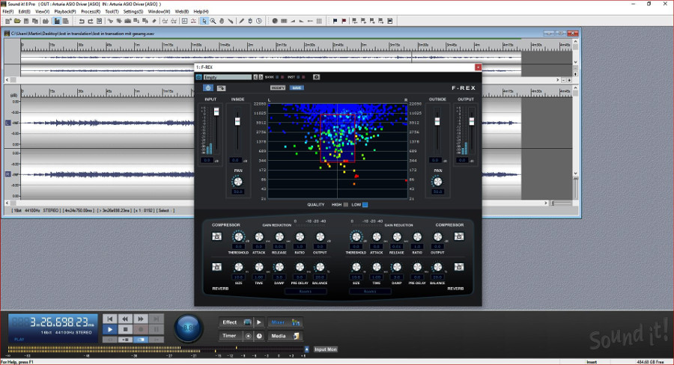Screen dimensions: 674x365
Task: Enable HIGH quality checkbox
Action: (x=345, y=205)
